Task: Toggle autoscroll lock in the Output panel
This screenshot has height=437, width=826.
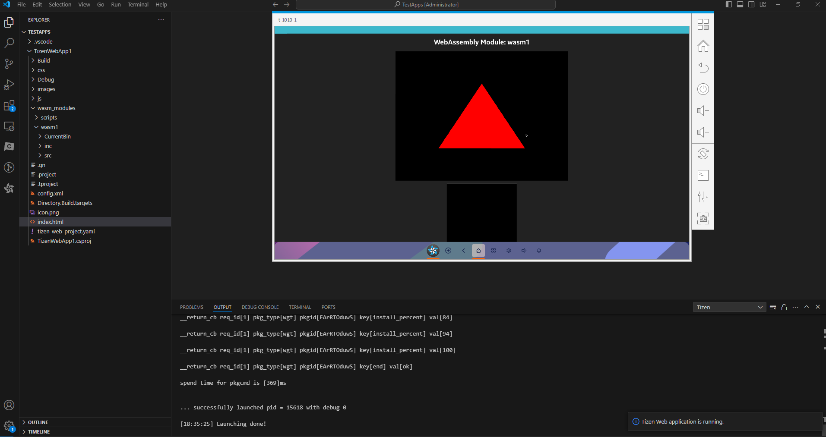Action: [783, 307]
